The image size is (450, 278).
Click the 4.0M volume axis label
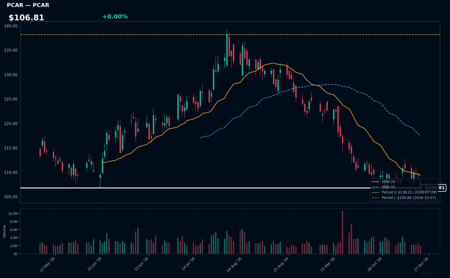[x=13, y=238]
